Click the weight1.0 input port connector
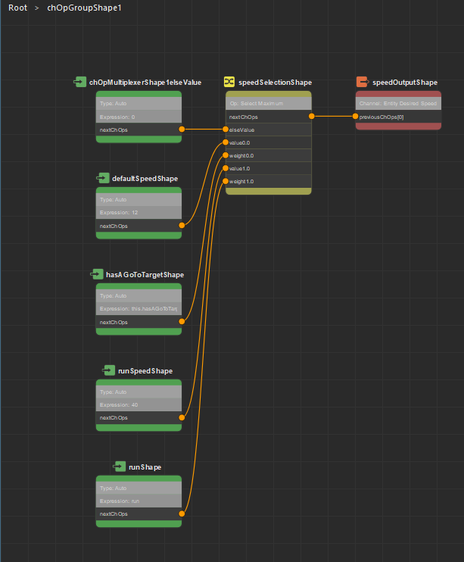Viewport: 464px width, 562px height. pos(226,181)
